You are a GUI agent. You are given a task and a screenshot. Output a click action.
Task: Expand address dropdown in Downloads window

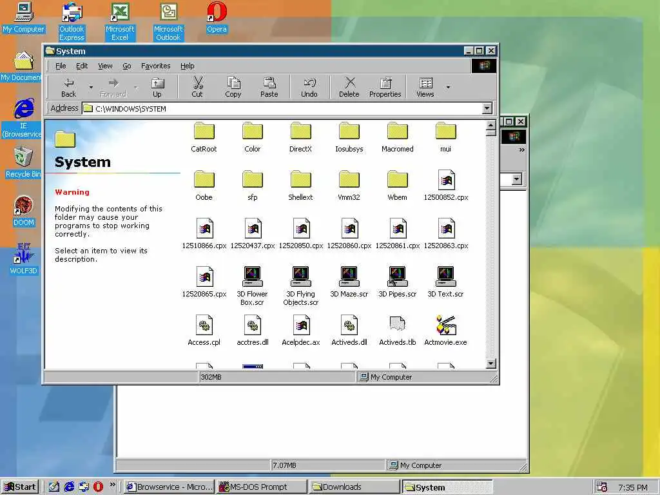point(516,180)
